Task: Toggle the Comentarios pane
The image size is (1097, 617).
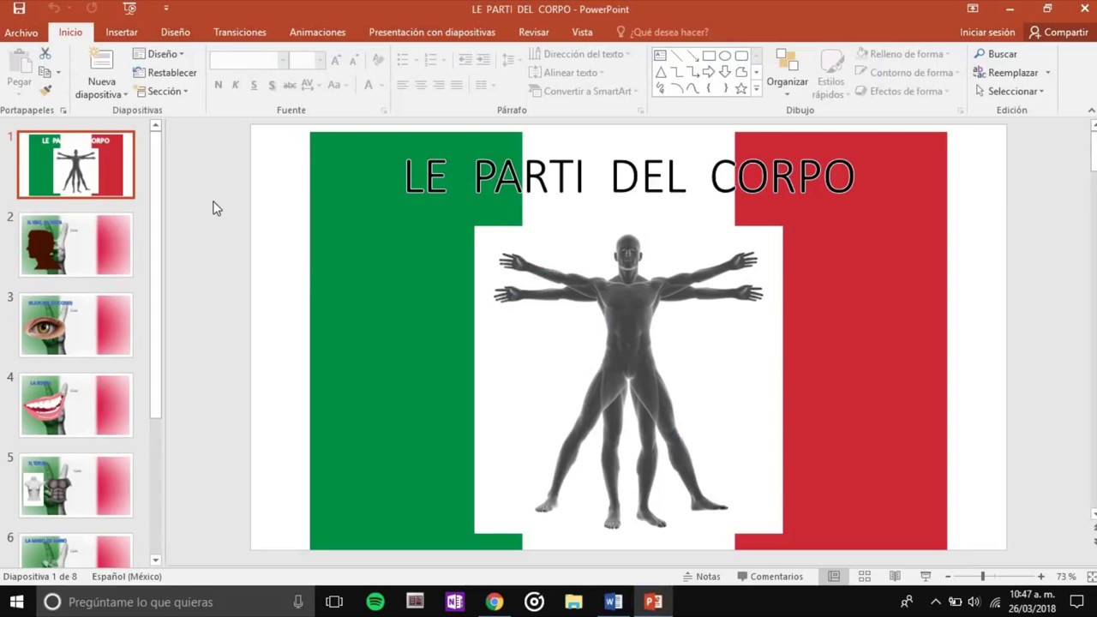Action: tap(770, 577)
